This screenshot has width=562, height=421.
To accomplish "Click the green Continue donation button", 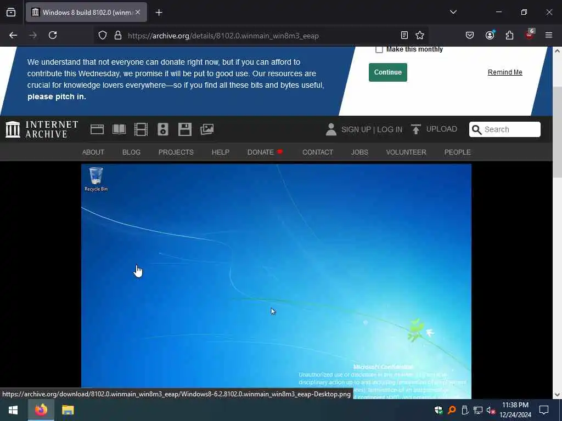I will click(x=388, y=72).
